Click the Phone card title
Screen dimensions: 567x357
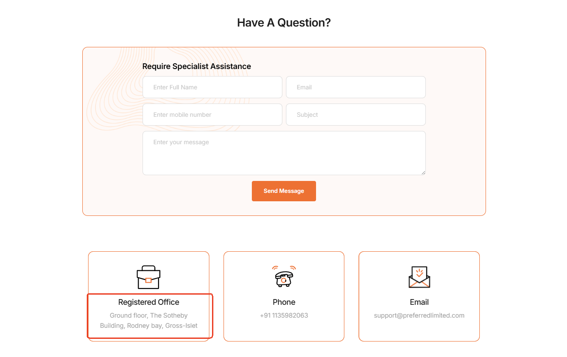(284, 302)
